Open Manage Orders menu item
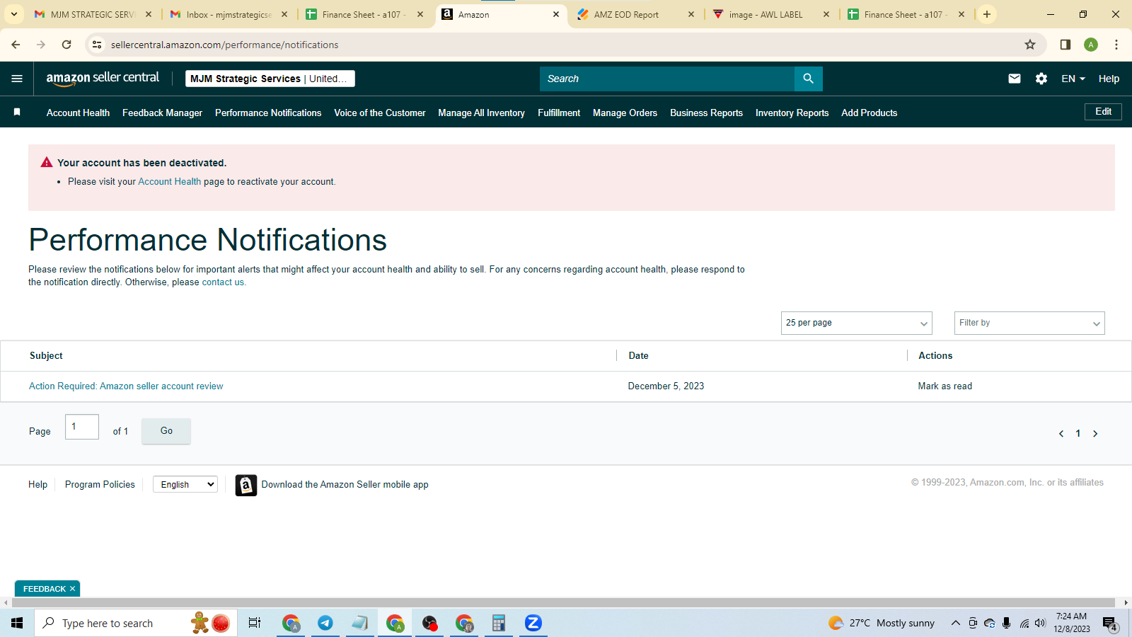This screenshot has width=1132, height=637. click(x=625, y=113)
